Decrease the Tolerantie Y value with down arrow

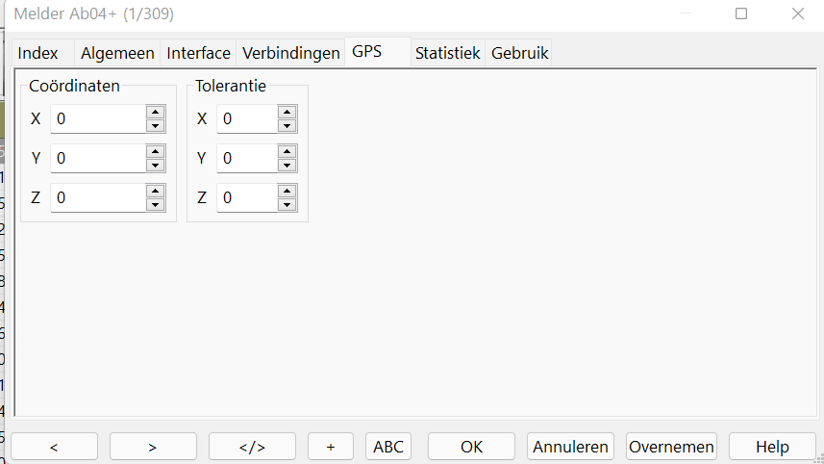[286, 166]
